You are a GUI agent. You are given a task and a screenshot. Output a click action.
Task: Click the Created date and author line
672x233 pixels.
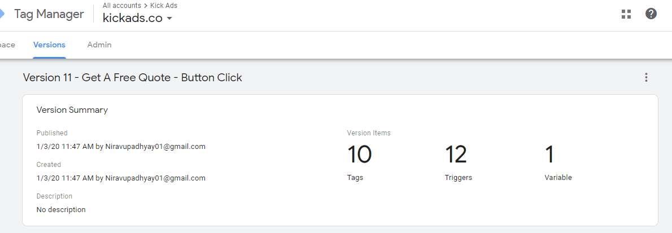[121, 178]
